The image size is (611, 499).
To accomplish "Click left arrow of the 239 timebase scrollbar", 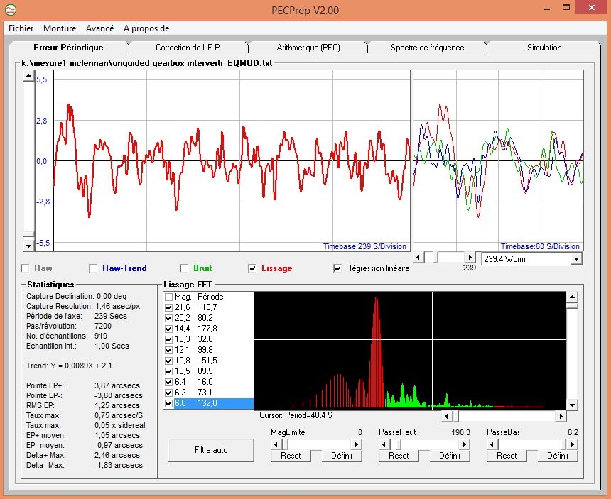I will pos(418,257).
